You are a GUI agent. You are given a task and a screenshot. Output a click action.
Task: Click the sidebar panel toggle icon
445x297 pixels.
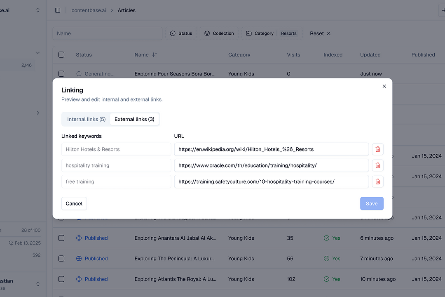(58, 10)
